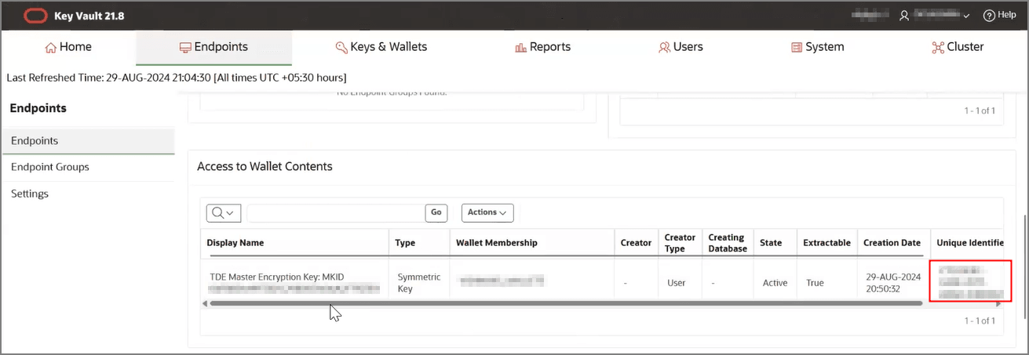Click the wallet contents search field
Image resolution: width=1029 pixels, height=355 pixels.
(x=336, y=212)
